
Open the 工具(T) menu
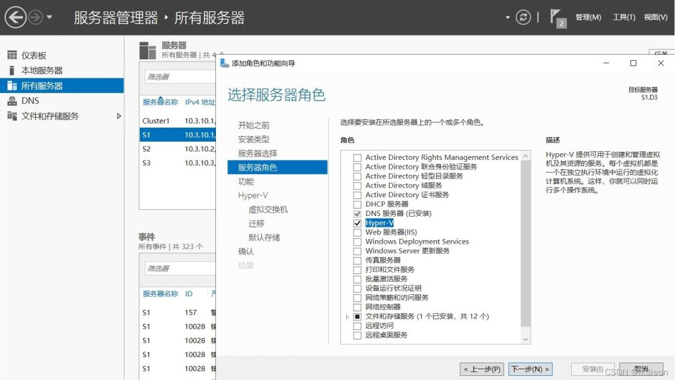pos(623,18)
